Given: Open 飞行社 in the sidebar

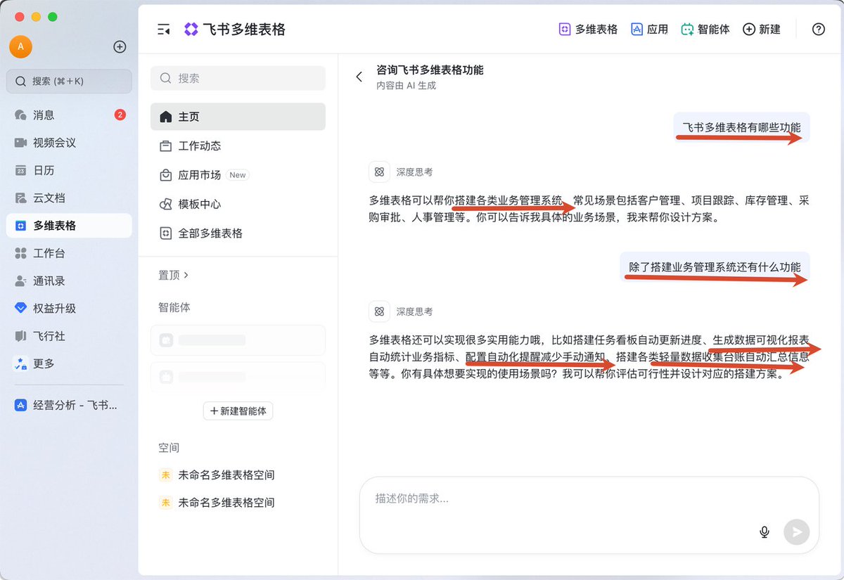Looking at the screenshot, I should point(69,336).
